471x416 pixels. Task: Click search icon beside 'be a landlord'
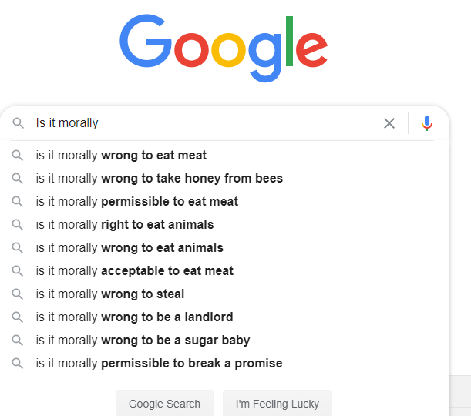pyautogui.click(x=18, y=317)
